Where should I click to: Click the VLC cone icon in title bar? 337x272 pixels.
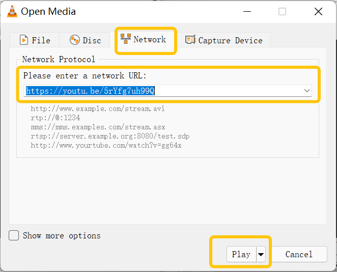point(12,11)
